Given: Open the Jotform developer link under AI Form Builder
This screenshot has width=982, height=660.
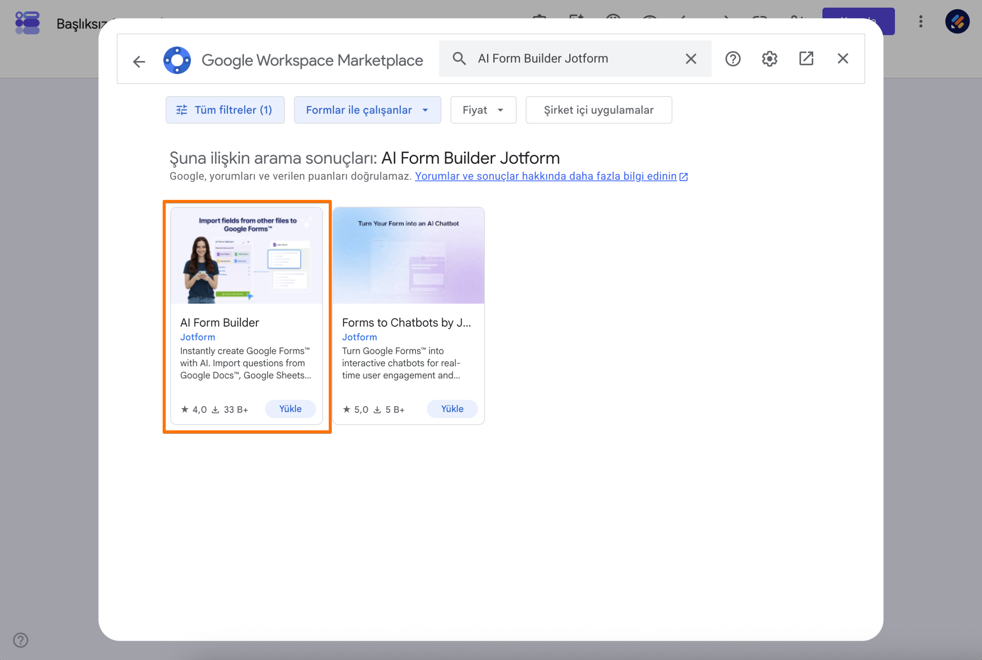Looking at the screenshot, I should pos(198,337).
